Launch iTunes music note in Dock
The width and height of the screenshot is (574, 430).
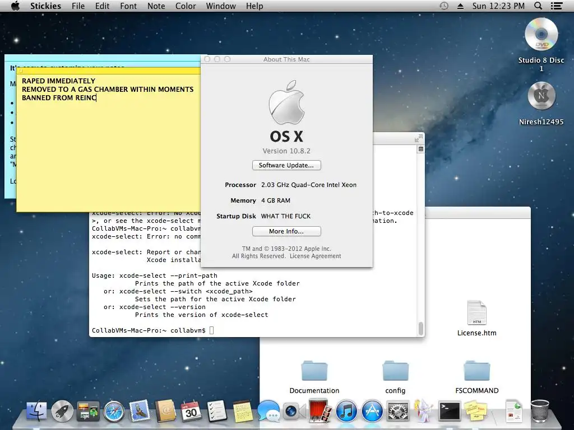[x=346, y=411]
